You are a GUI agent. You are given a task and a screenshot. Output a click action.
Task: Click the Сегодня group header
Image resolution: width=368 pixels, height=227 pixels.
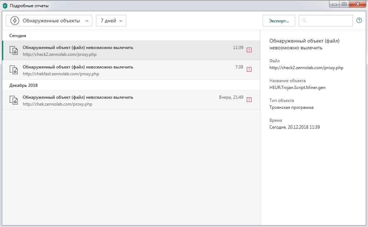point(18,36)
